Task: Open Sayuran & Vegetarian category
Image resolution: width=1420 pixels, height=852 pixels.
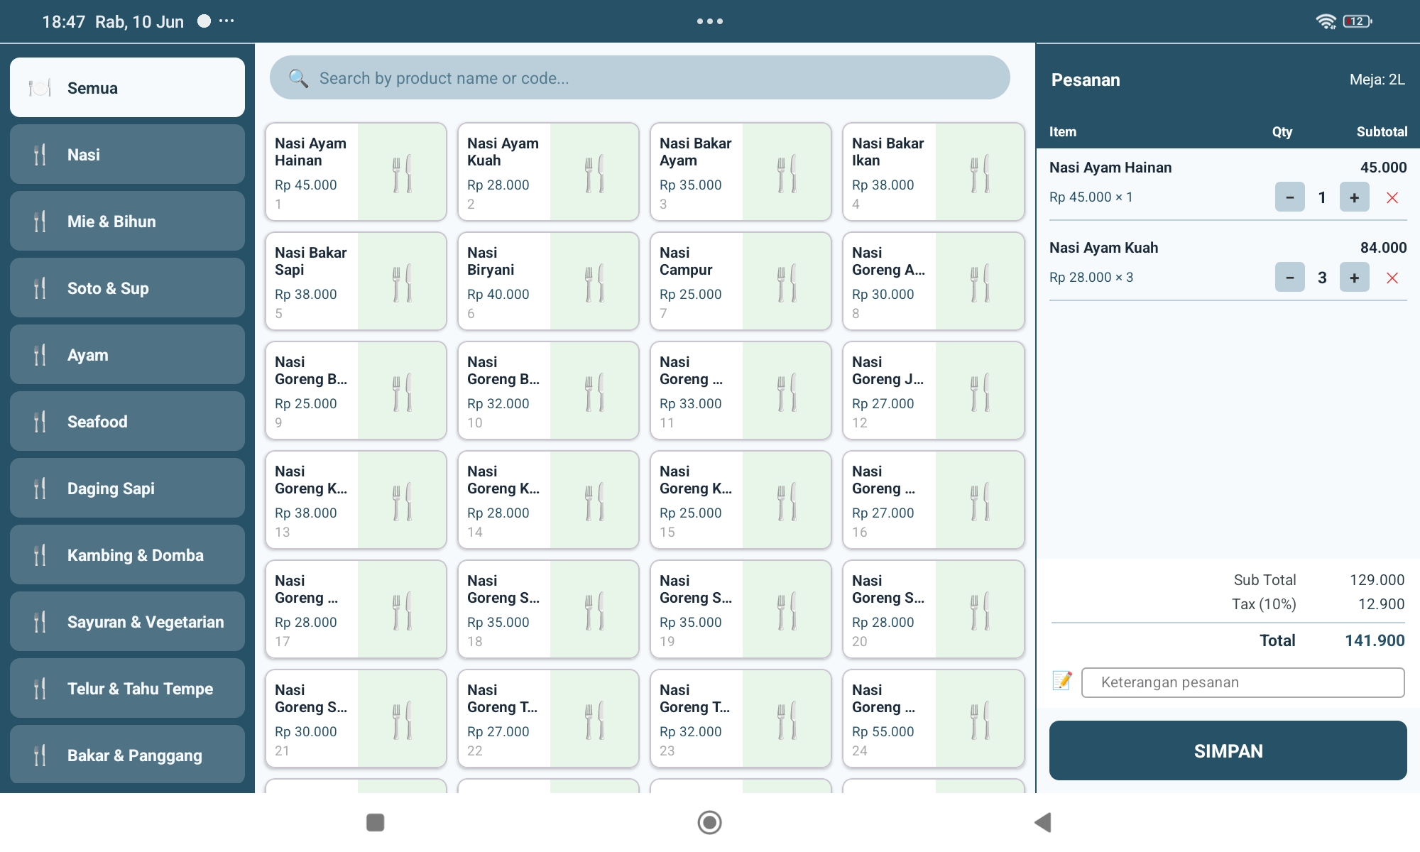Action: pos(128,621)
